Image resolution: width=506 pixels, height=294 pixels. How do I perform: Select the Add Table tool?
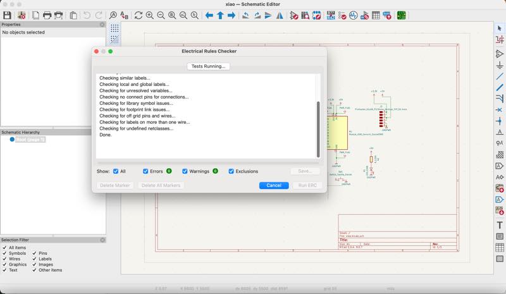[500, 247]
